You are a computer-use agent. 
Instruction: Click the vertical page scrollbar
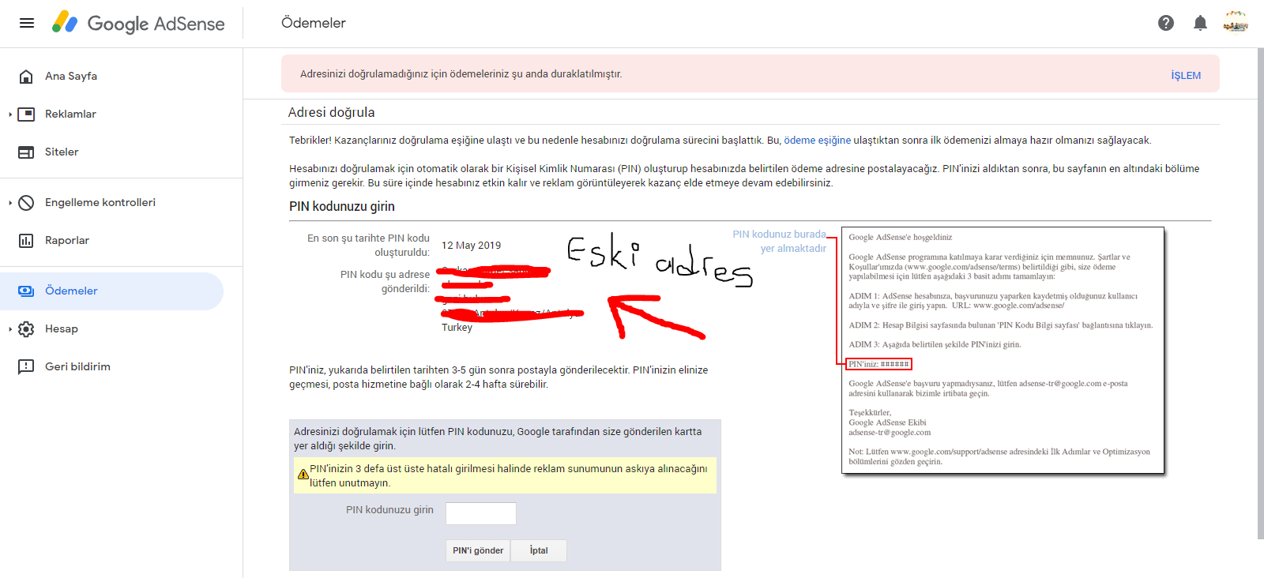point(1260,294)
